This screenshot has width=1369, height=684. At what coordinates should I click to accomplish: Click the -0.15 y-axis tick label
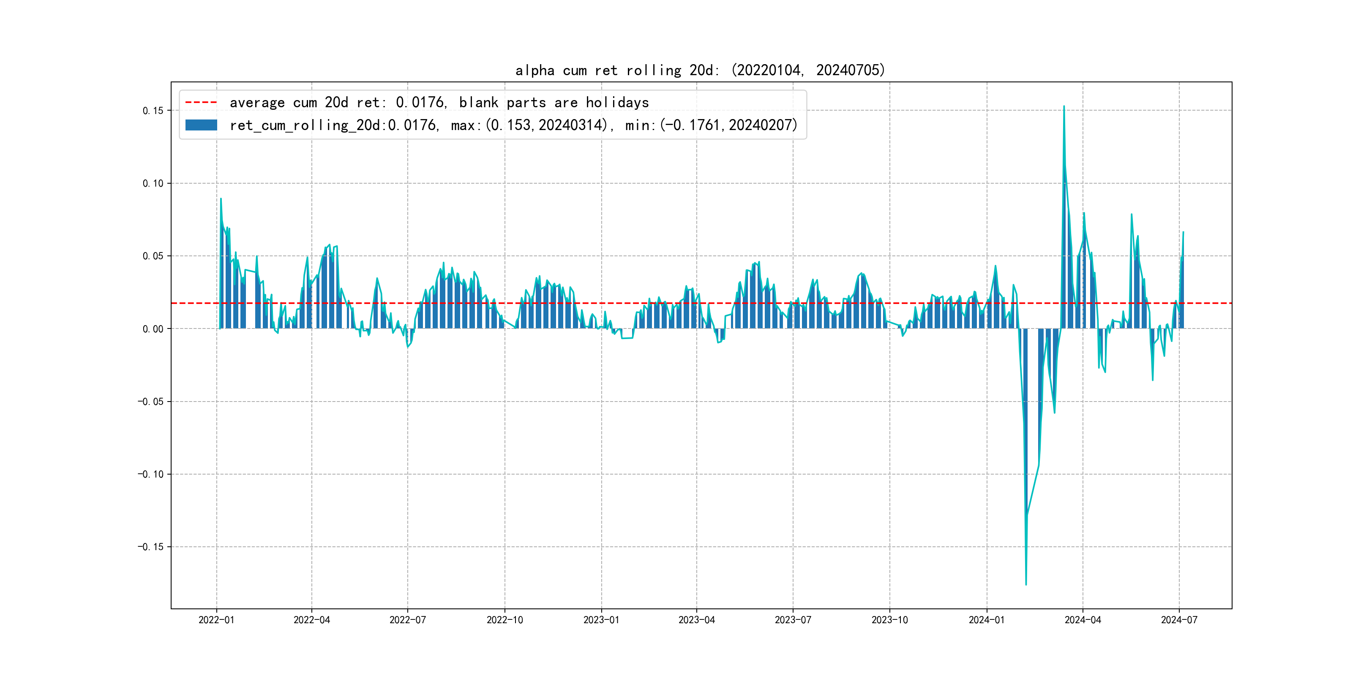coord(150,547)
